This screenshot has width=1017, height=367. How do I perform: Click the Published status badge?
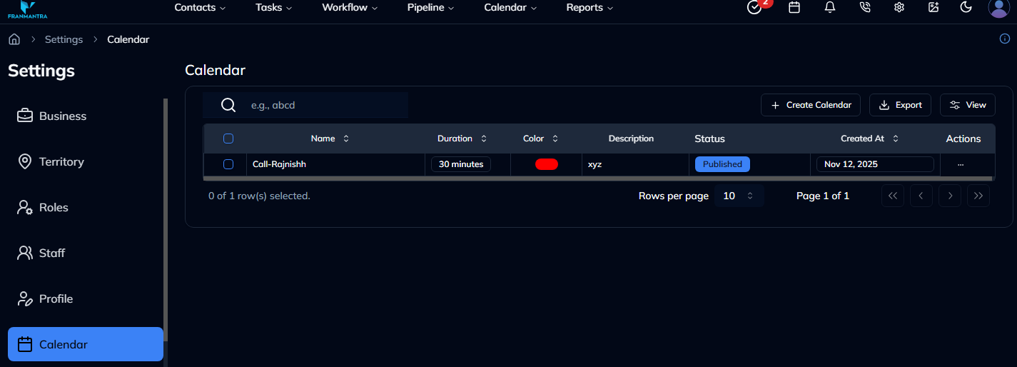point(722,164)
